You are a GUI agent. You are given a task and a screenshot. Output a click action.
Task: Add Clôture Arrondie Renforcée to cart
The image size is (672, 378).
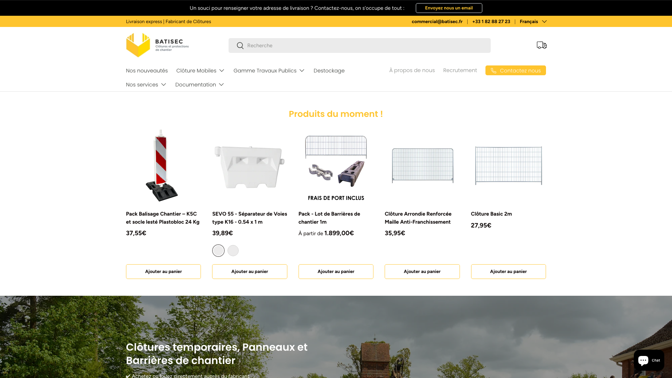tap(422, 272)
